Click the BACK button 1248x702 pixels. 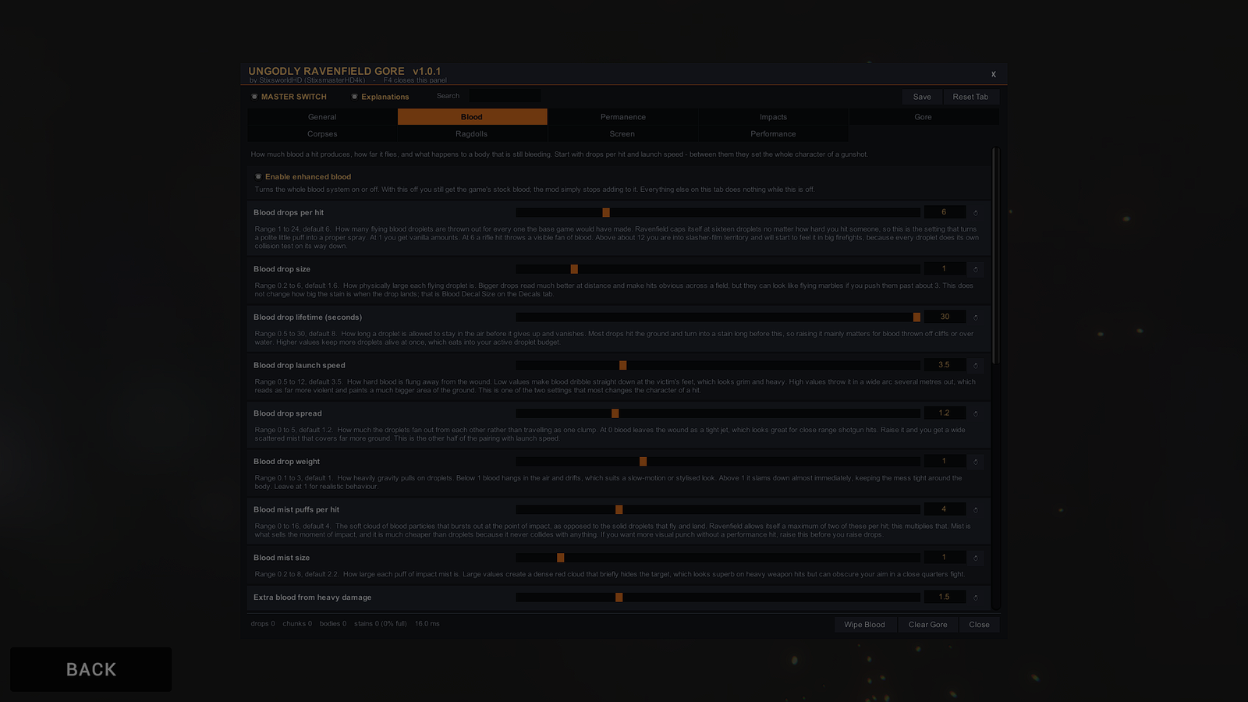(x=91, y=669)
